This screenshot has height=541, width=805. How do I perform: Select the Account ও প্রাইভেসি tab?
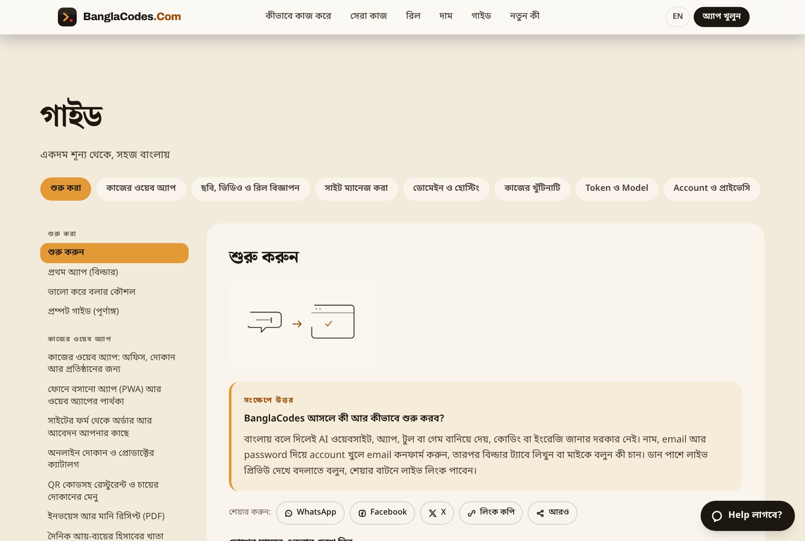712,189
